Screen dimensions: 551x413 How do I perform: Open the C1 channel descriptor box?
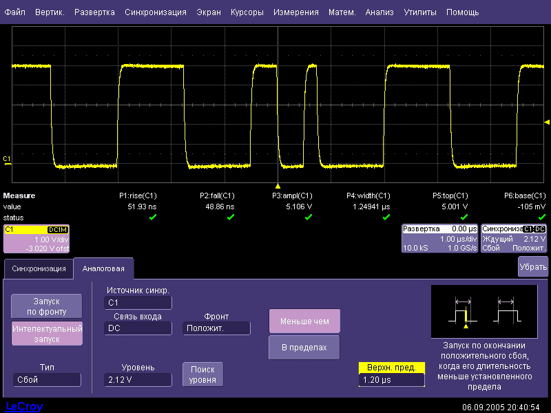[x=37, y=238]
